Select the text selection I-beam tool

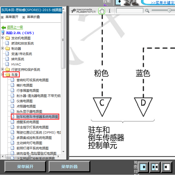point(110,11)
